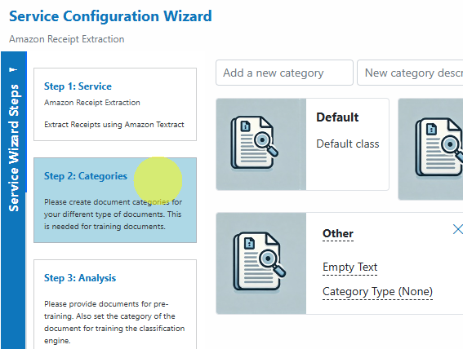Click the New category description field
The height and width of the screenshot is (349, 463).
410,73
